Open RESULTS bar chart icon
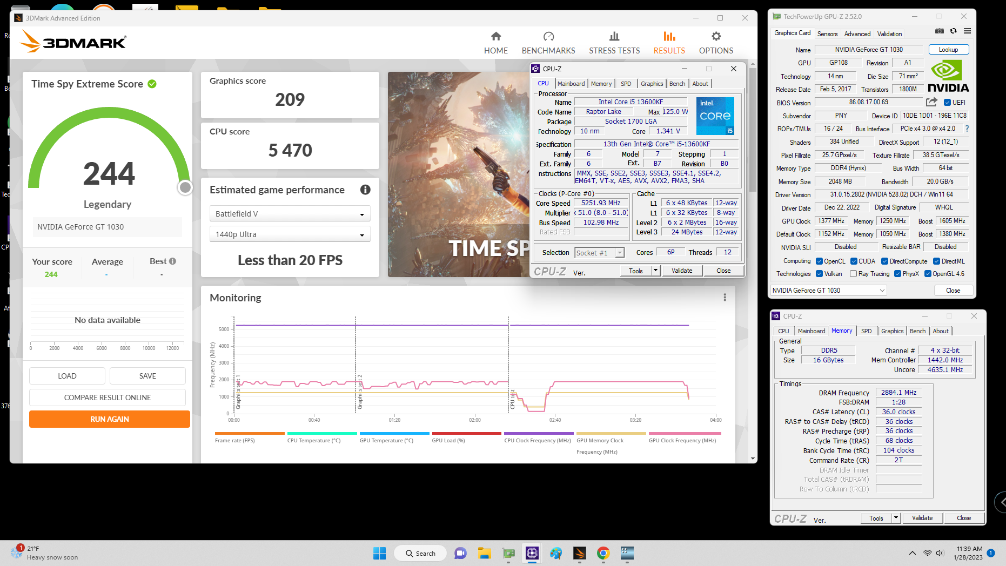The width and height of the screenshot is (1006, 566). tap(669, 36)
